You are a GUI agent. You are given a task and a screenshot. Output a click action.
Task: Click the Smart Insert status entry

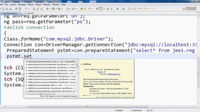tap(137, 110)
